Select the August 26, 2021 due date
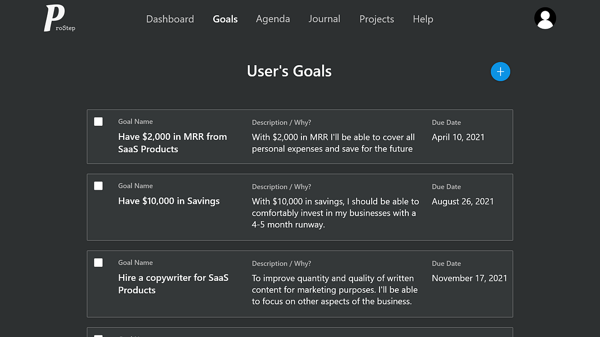This screenshot has height=337, width=600. pyautogui.click(x=463, y=201)
